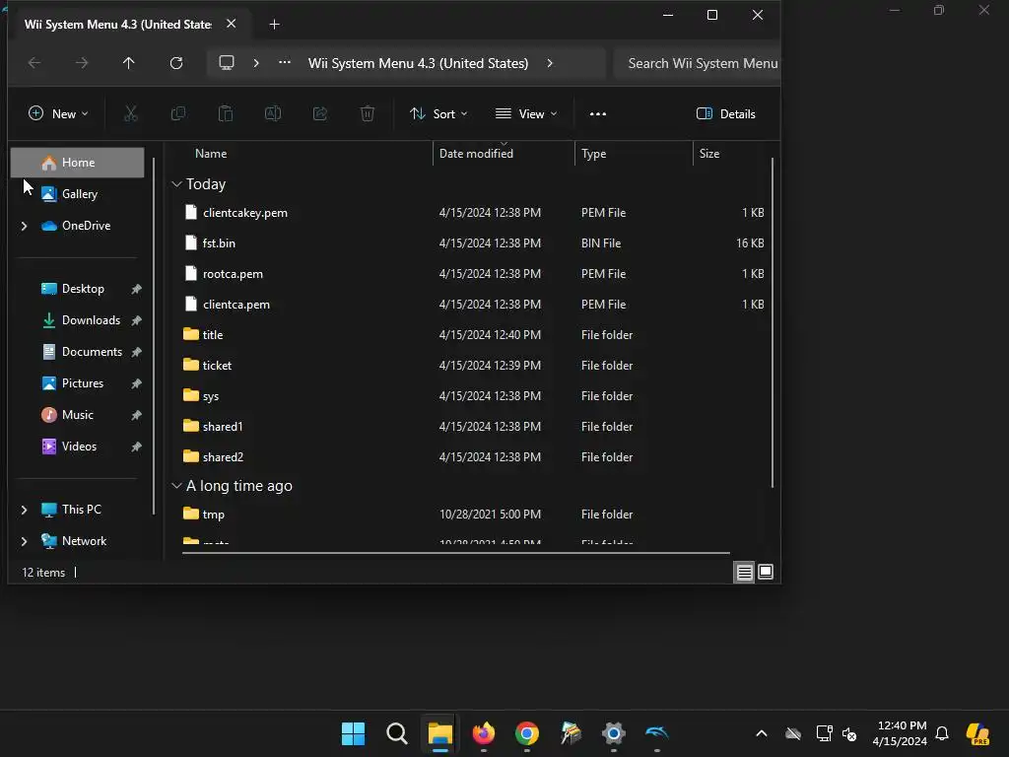Image resolution: width=1009 pixels, height=757 pixels.
Task: Expand chevron after Wii System Menu breadcrumb
Action: pyautogui.click(x=550, y=63)
